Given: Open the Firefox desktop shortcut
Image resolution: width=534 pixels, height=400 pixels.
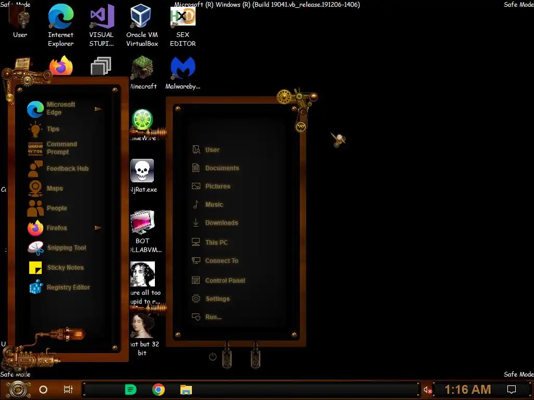Looking at the screenshot, I should [x=61, y=66].
